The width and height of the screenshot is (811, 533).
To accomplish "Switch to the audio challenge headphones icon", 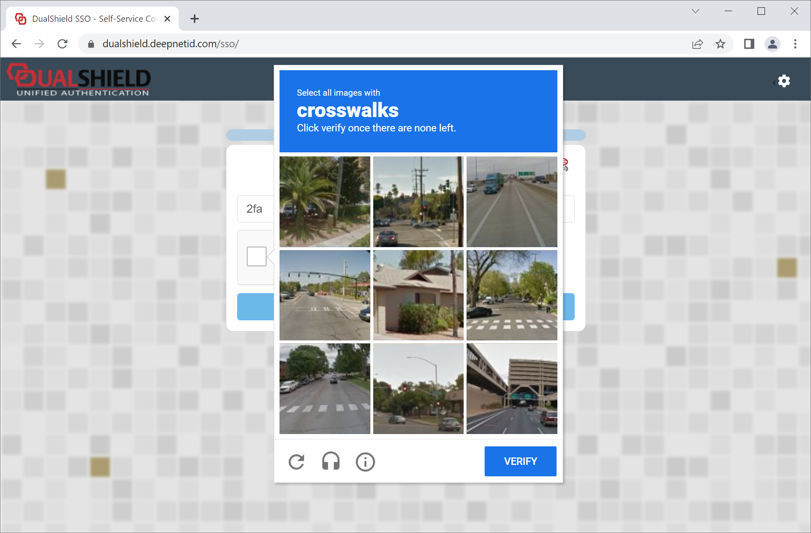I will (330, 462).
